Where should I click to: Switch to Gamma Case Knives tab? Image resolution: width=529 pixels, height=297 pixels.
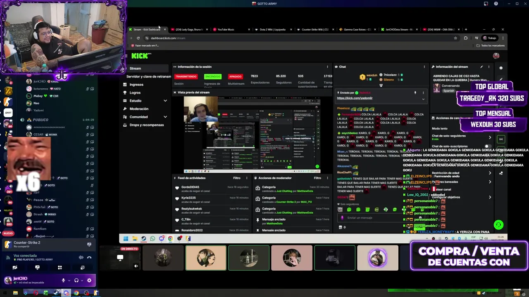pyautogui.click(x=357, y=30)
